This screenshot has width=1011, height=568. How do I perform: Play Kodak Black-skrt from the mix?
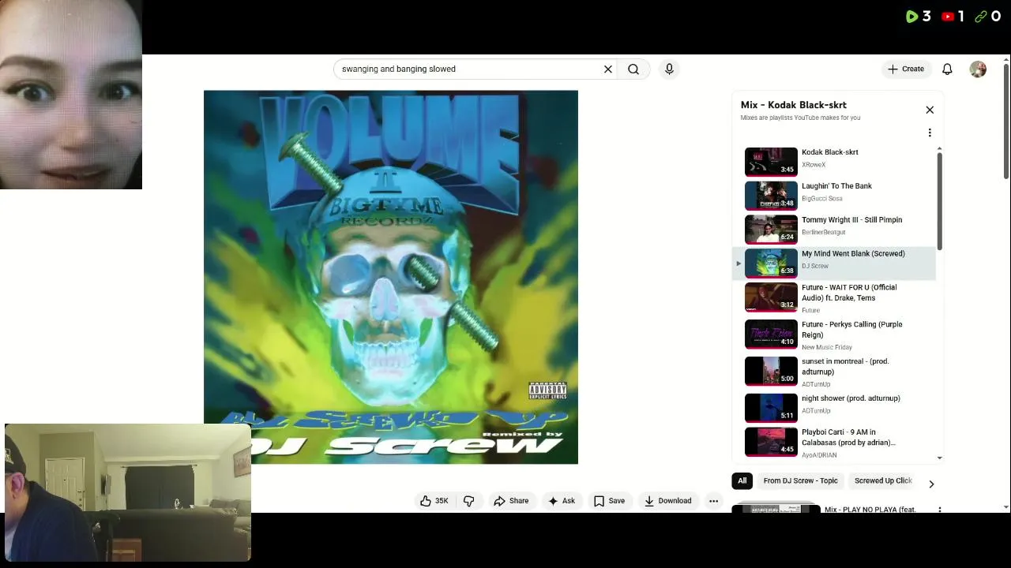[x=835, y=161]
